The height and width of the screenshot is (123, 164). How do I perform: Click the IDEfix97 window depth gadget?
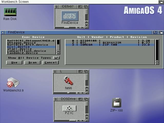click(x=86, y=7)
